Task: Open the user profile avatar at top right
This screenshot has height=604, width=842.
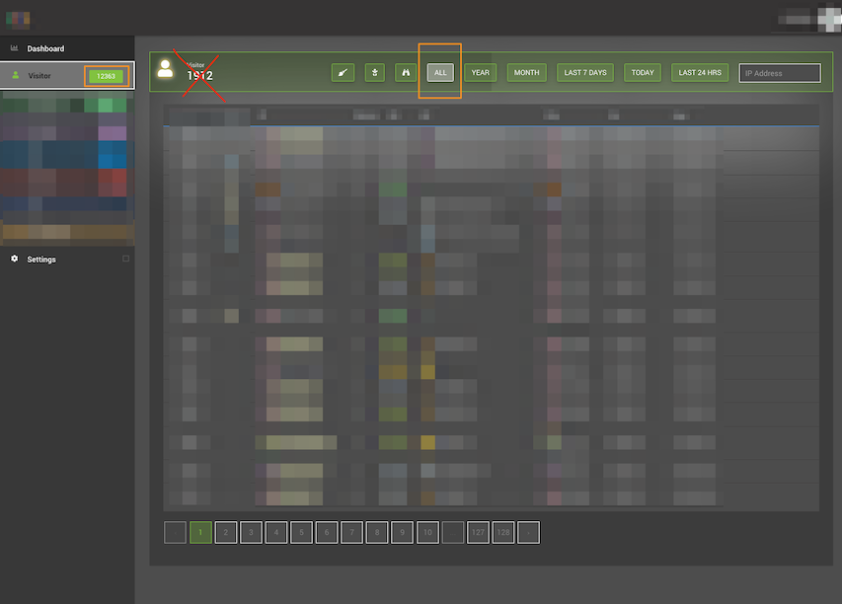Action: pyautogui.click(x=829, y=18)
